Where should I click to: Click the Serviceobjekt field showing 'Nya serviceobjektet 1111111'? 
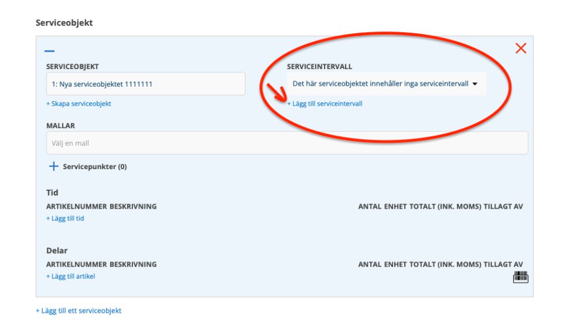[x=145, y=84]
